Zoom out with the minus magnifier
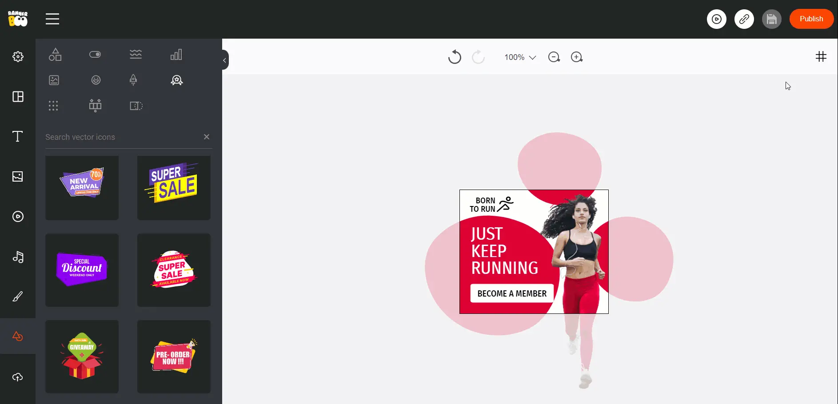 coord(554,57)
